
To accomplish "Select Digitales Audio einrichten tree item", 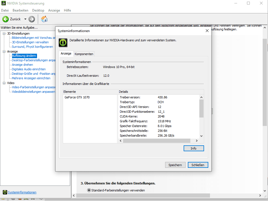I will pyautogui.click(x=29, y=69).
